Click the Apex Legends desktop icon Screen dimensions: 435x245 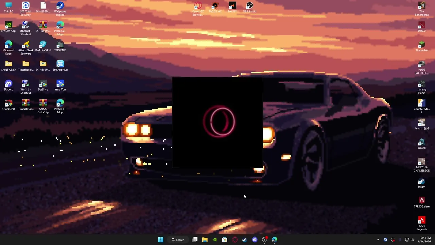(422, 224)
